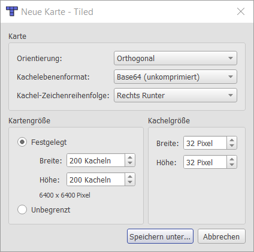The image size is (254, 252).
Task: Focus the map Höhe 200 Kacheln field
Action: tap(96, 180)
